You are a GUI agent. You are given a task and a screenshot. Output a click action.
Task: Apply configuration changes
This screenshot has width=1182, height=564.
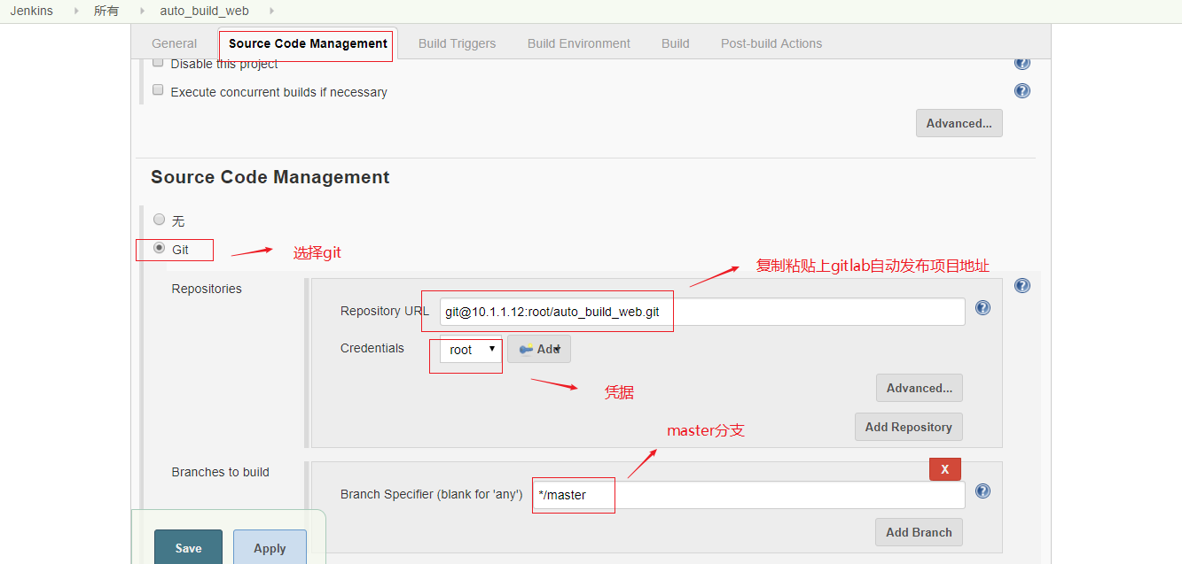click(270, 548)
